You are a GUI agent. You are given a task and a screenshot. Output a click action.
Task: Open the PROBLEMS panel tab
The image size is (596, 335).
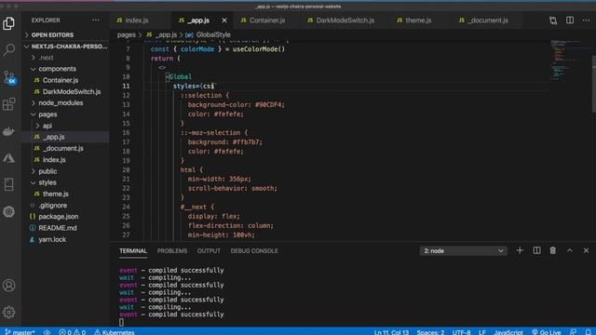(172, 251)
